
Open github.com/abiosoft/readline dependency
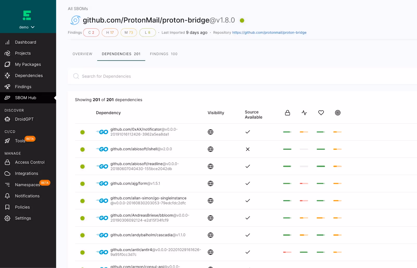coord(145,166)
